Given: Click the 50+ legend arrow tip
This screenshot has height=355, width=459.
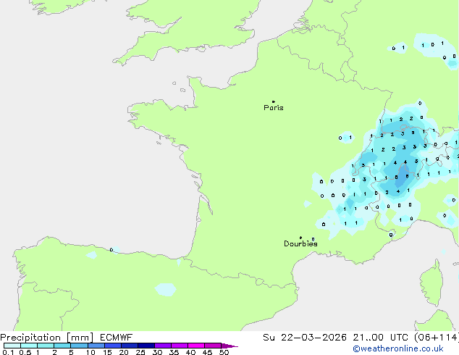Looking at the screenshot, I should [230, 346].
